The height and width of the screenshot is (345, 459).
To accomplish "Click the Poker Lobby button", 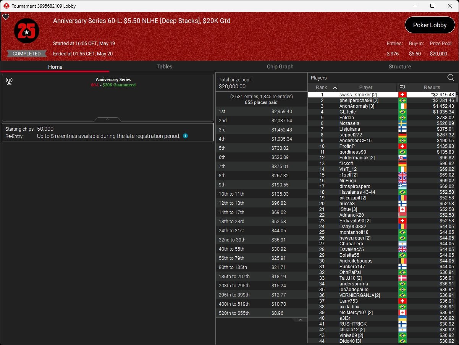I will coord(430,25).
